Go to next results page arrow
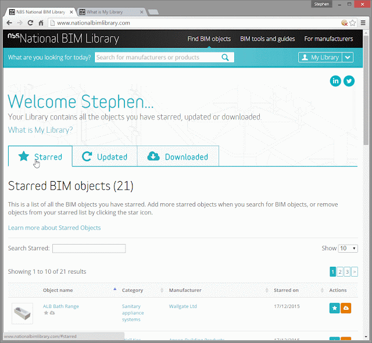Image resolution: width=372 pixels, height=343 pixels. click(355, 272)
